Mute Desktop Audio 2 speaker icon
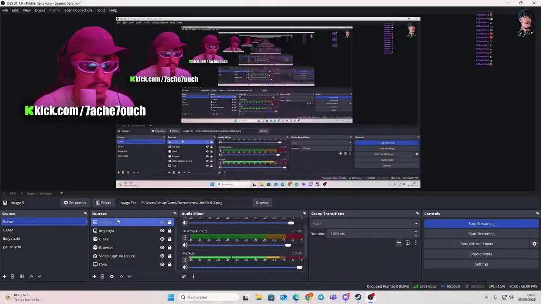541x304 pixels. (x=185, y=245)
